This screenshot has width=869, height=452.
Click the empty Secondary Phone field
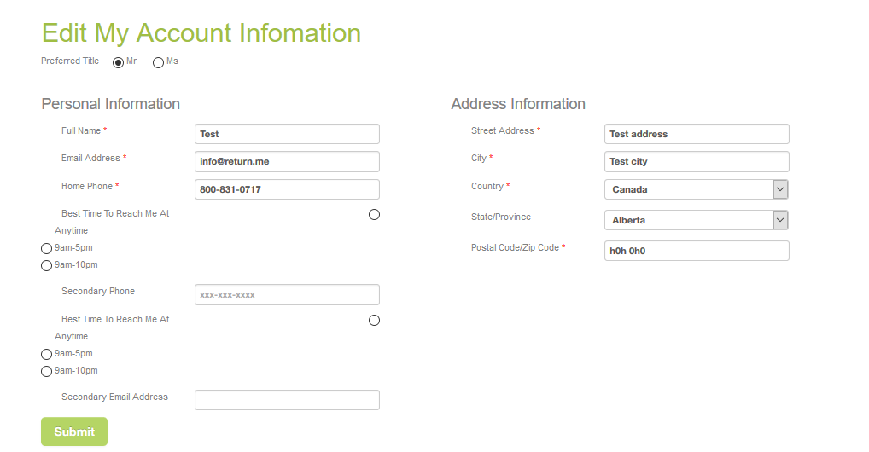click(287, 295)
